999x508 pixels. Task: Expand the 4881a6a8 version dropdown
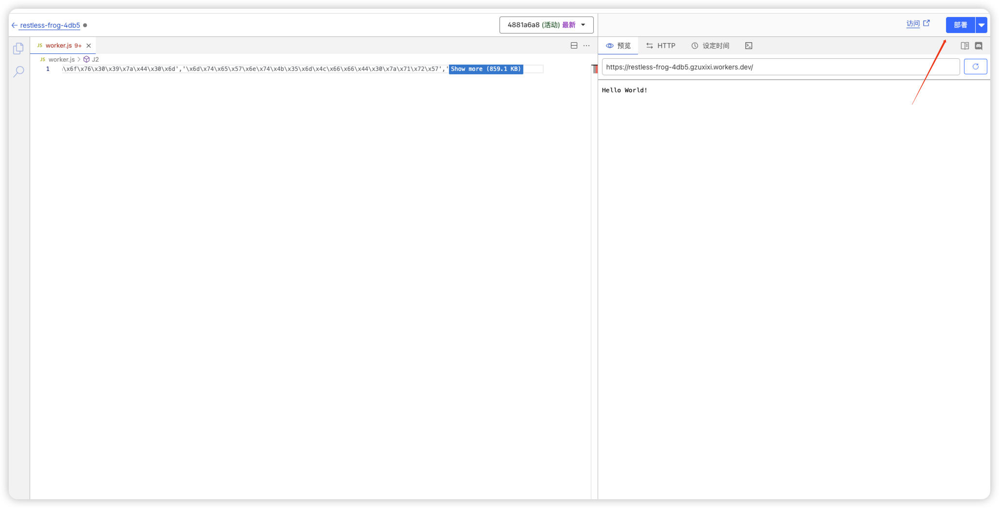(x=546, y=25)
